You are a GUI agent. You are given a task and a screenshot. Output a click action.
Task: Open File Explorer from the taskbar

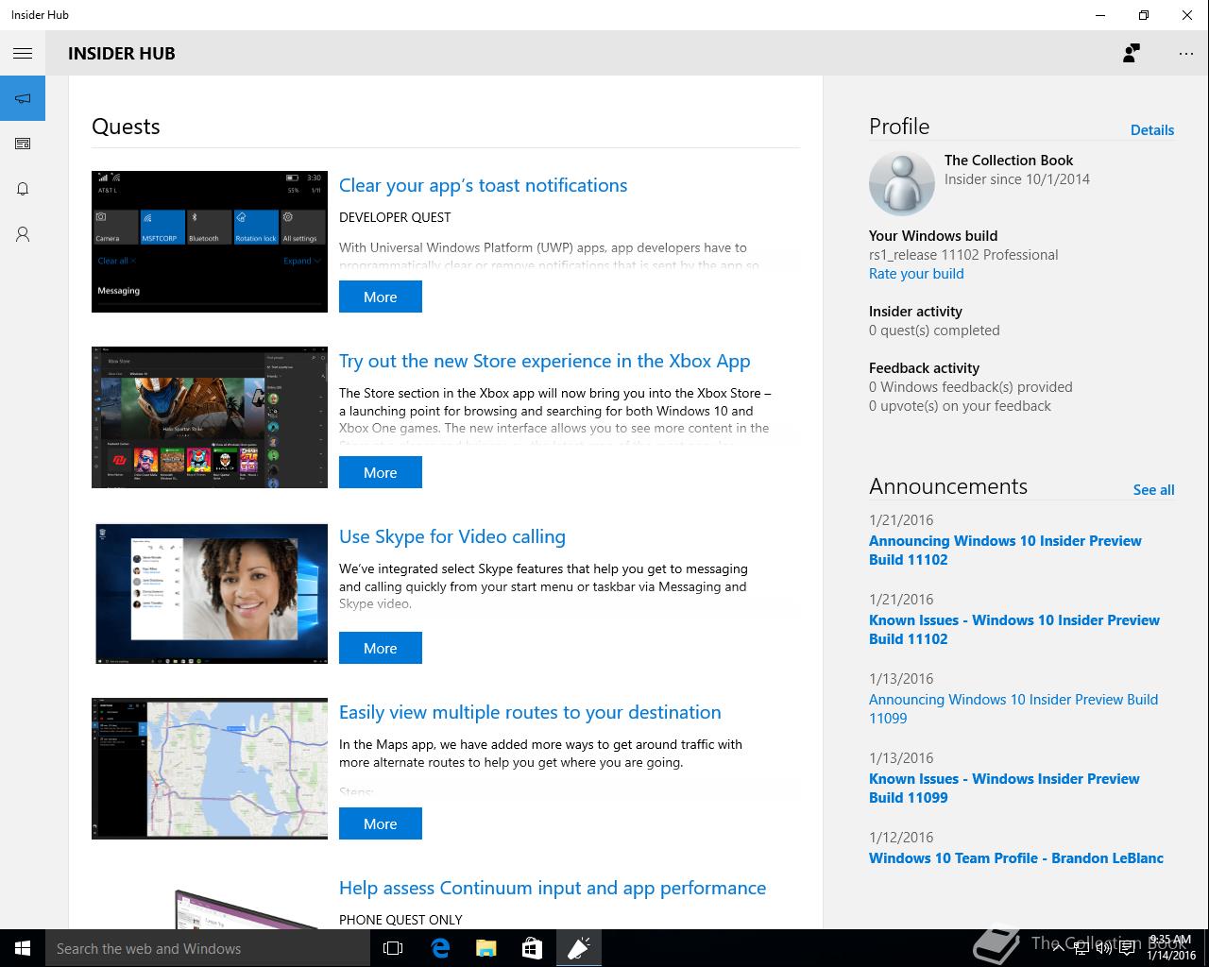(x=485, y=948)
